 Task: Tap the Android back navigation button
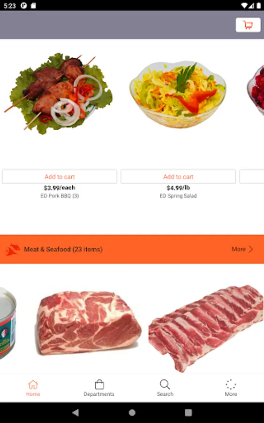point(75,413)
